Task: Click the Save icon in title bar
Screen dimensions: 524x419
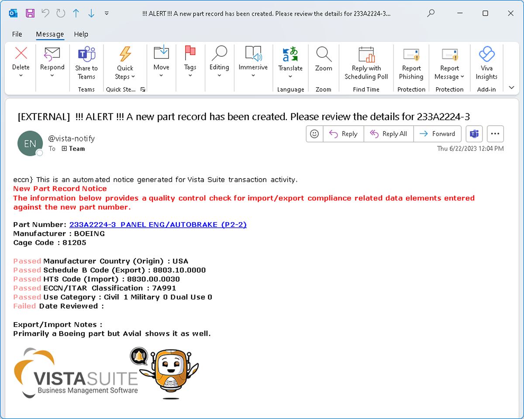Action: click(30, 14)
